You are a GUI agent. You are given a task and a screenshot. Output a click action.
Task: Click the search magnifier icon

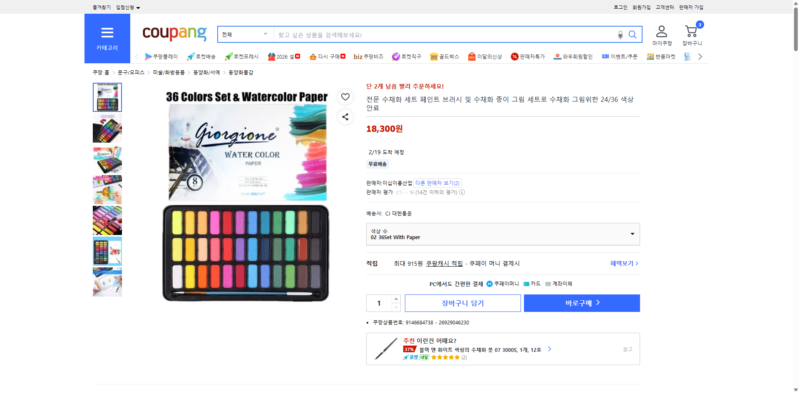click(x=633, y=35)
